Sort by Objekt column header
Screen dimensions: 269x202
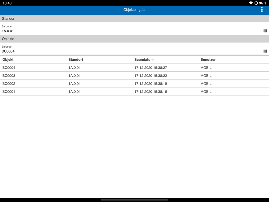point(8,60)
